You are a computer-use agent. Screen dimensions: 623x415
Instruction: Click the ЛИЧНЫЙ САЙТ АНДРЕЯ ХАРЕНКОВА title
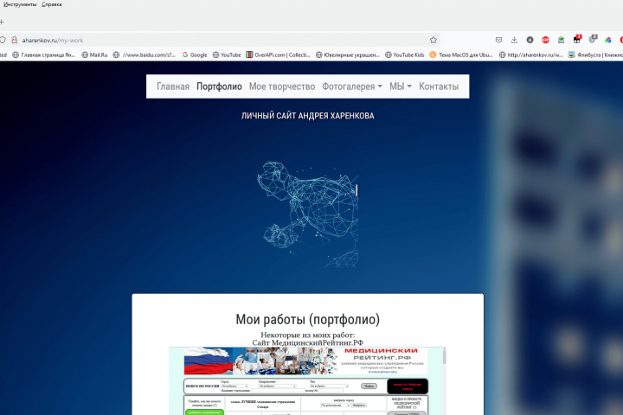tap(307, 116)
